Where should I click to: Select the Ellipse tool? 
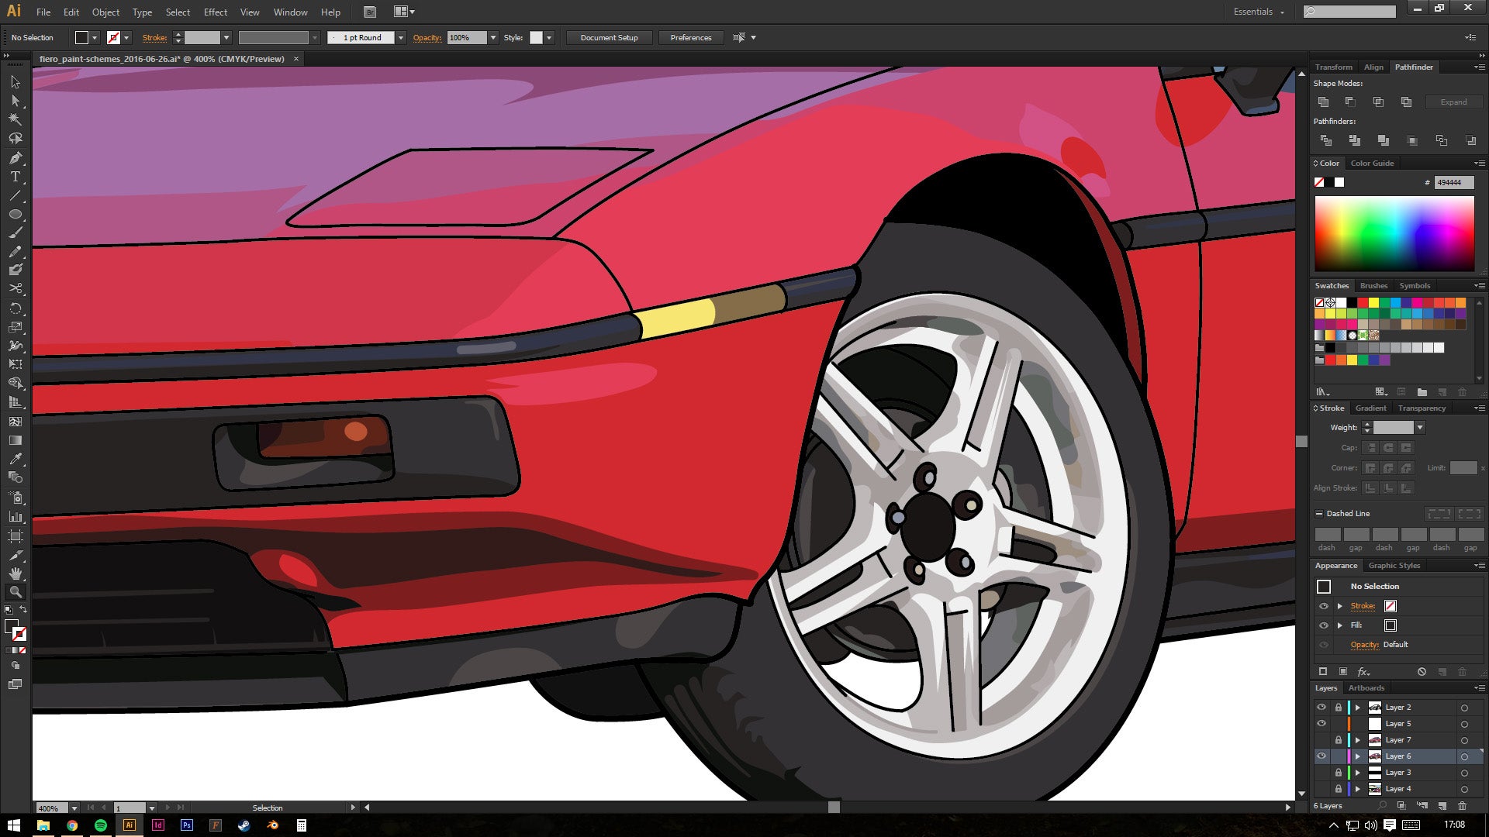(x=16, y=214)
